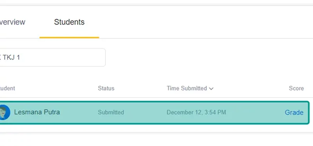This screenshot has width=313, height=146.
Task: Click the sort arrow beside Time Submitted
Action: (211, 89)
